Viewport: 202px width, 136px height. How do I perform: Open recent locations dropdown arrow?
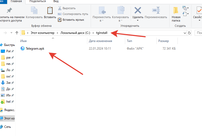pos(11,33)
